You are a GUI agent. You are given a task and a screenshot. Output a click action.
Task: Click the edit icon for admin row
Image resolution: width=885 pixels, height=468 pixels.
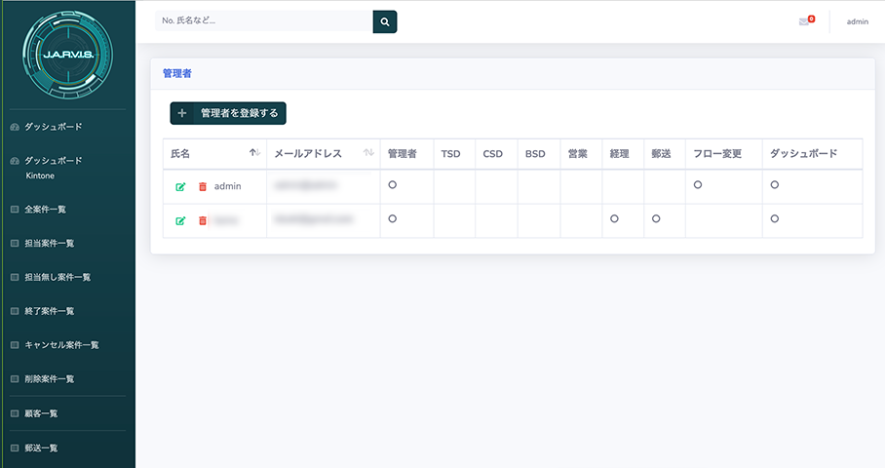pos(180,186)
